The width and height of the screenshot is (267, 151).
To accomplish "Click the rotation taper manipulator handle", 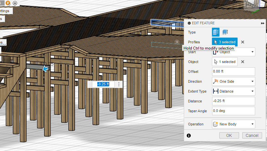I will (x=52, y=65).
